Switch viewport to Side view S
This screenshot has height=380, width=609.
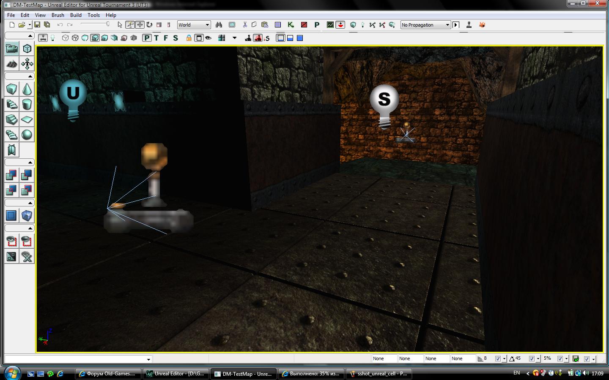click(176, 38)
